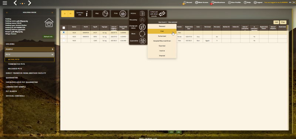Choose Adopted/Returned/Given status option

(162, 41)
